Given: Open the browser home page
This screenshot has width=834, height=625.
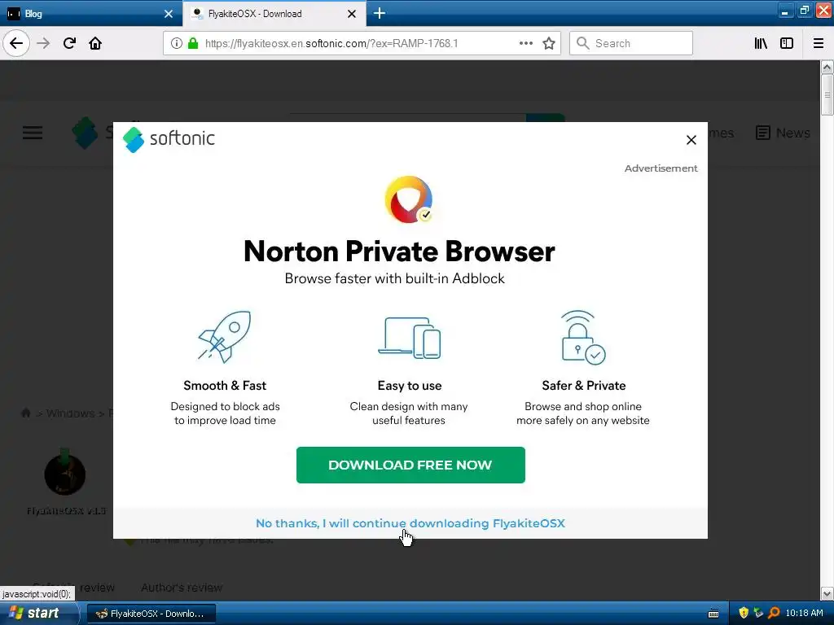Looking at the screenshot, I should pos(95,43).
